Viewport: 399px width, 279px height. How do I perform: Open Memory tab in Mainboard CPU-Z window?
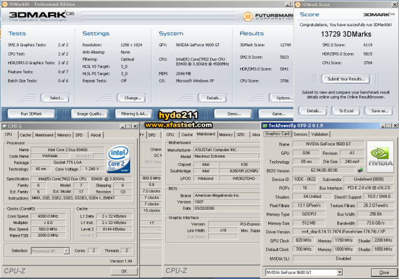click(x=226, y=135)
